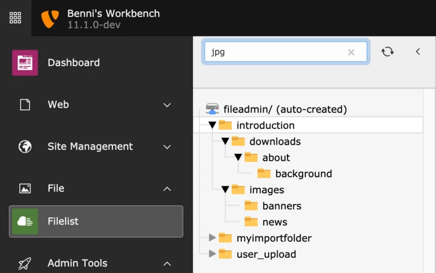Collapse the about folder node
436x273 pixels.
coord(238,157)
